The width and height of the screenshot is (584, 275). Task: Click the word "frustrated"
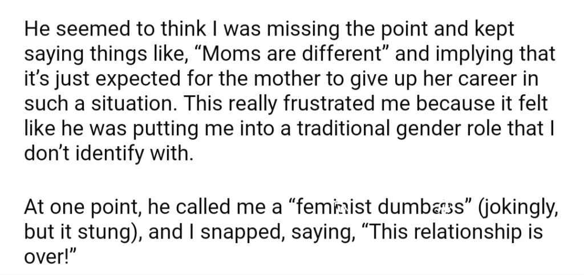pos(328,103)
